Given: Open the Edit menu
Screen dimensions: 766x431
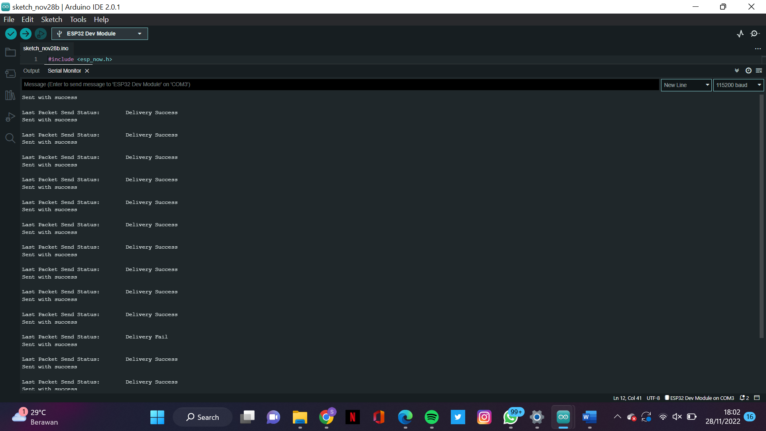Looking at the screenshot, I should click(x=28, y=20).
